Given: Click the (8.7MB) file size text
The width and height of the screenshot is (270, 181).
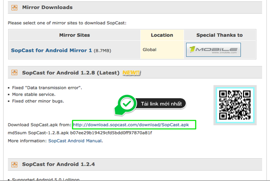Looking at the screenshot, I should pyautogui.click(x=103, y=51).
